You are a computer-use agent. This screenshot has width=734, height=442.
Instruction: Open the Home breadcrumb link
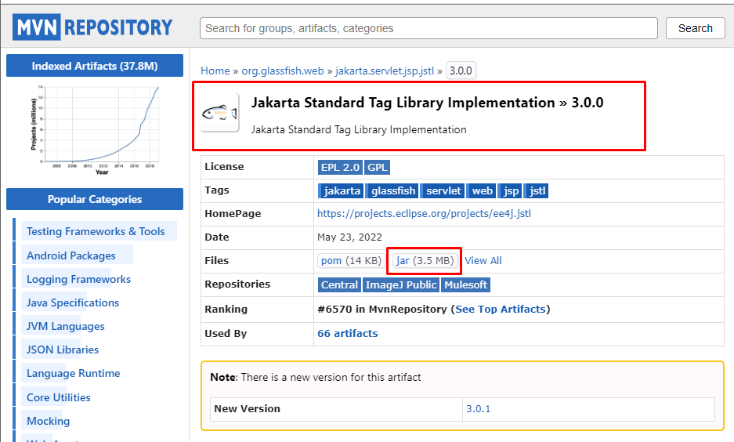coord(215,71)
